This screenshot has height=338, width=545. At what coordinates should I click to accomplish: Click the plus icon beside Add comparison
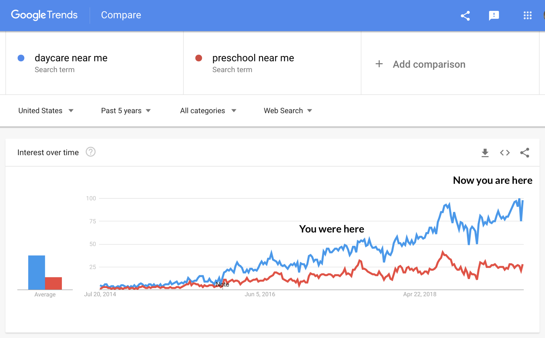[x=379, y=64]
